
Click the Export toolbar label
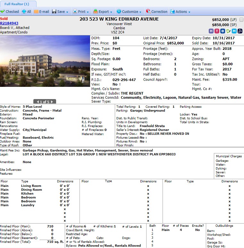click(x=104, y=12)
